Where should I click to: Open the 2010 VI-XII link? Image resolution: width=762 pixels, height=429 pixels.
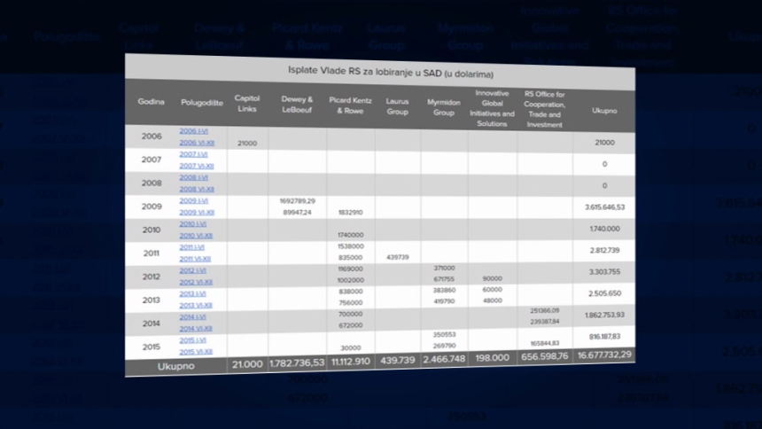tap(196, 236)
